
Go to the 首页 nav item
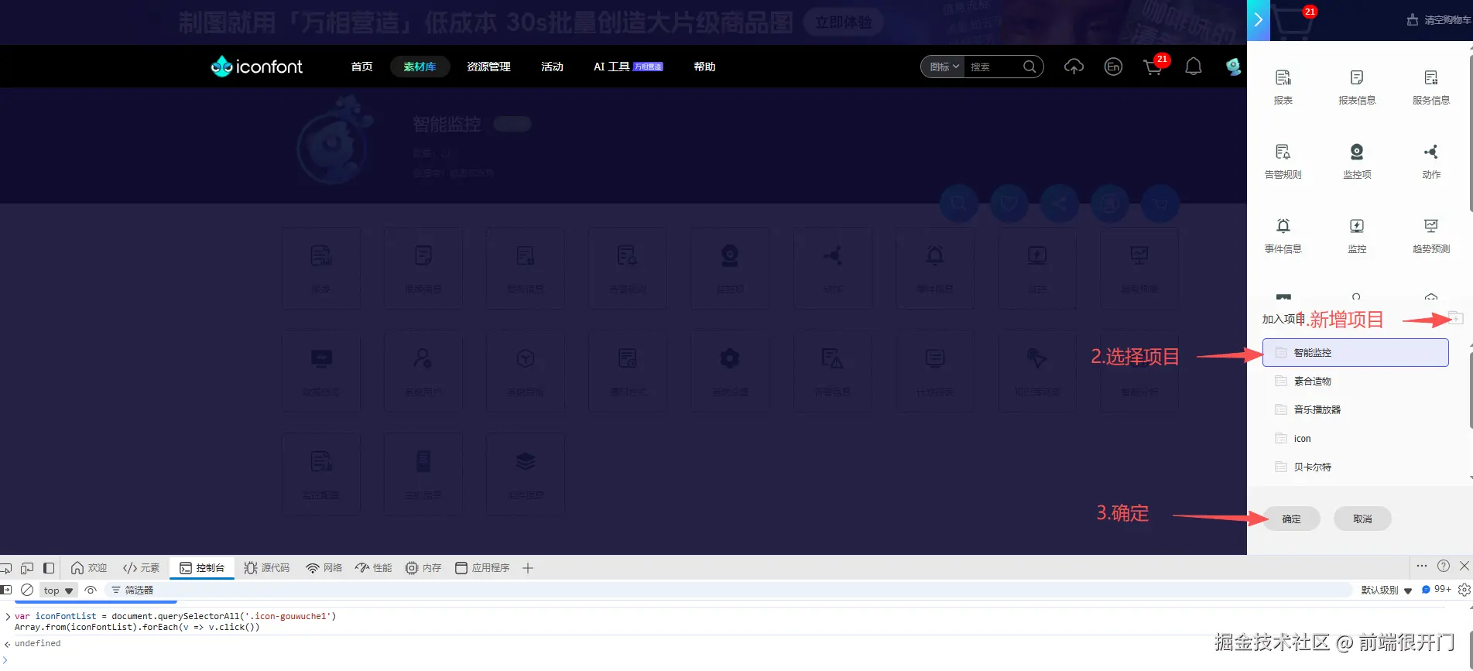(361, 67)
